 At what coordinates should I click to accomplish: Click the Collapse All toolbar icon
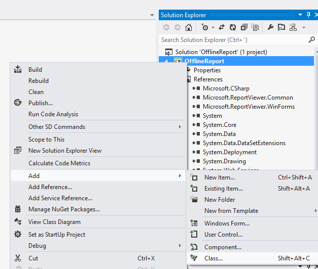pyautogui.click(x=244, y=27)
